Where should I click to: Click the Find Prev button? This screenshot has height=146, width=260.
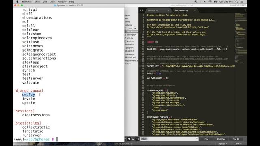(221, 139)
